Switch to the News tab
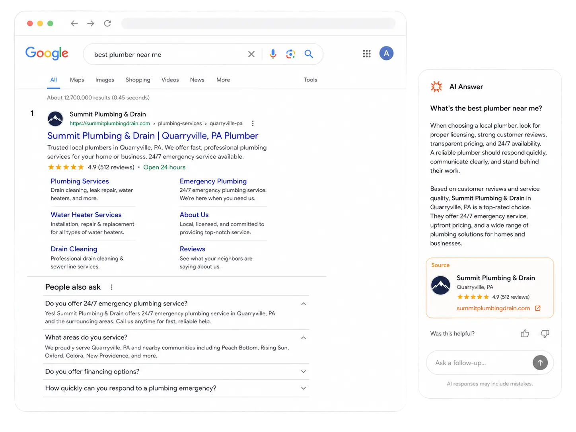The image size is (576, 432). (x=197, y=80)
